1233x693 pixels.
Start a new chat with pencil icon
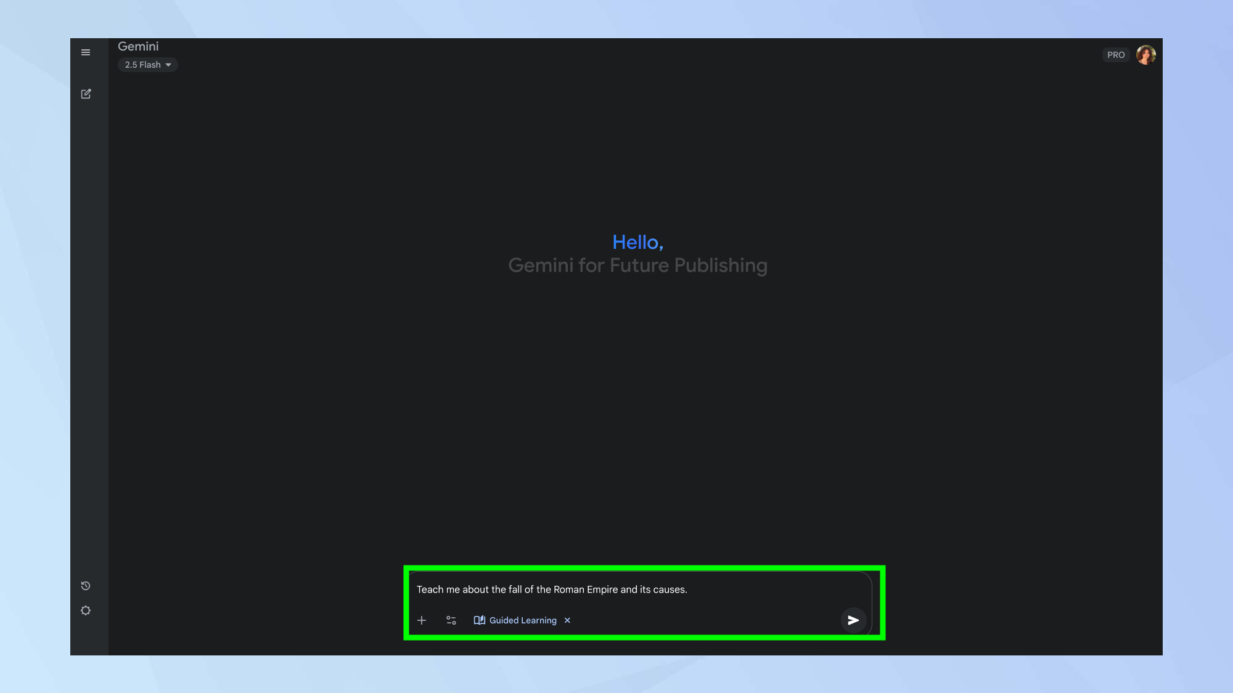point(86,94)
